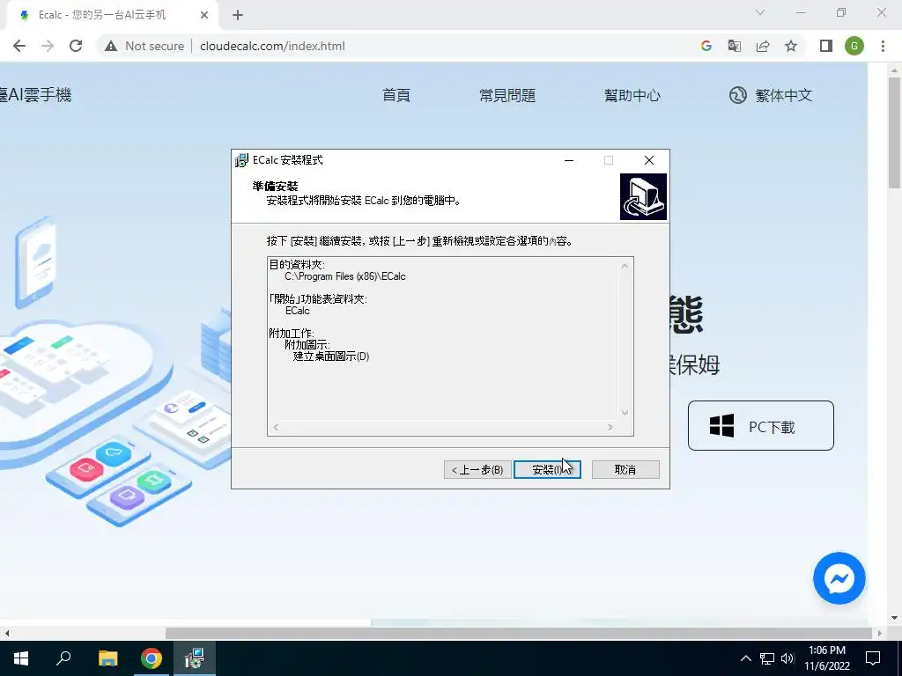Open the tab search chevron
Screen dimensions: 902x676
pyautogui.click(x=760, y=12)
